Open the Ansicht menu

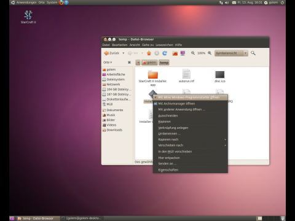135,45
